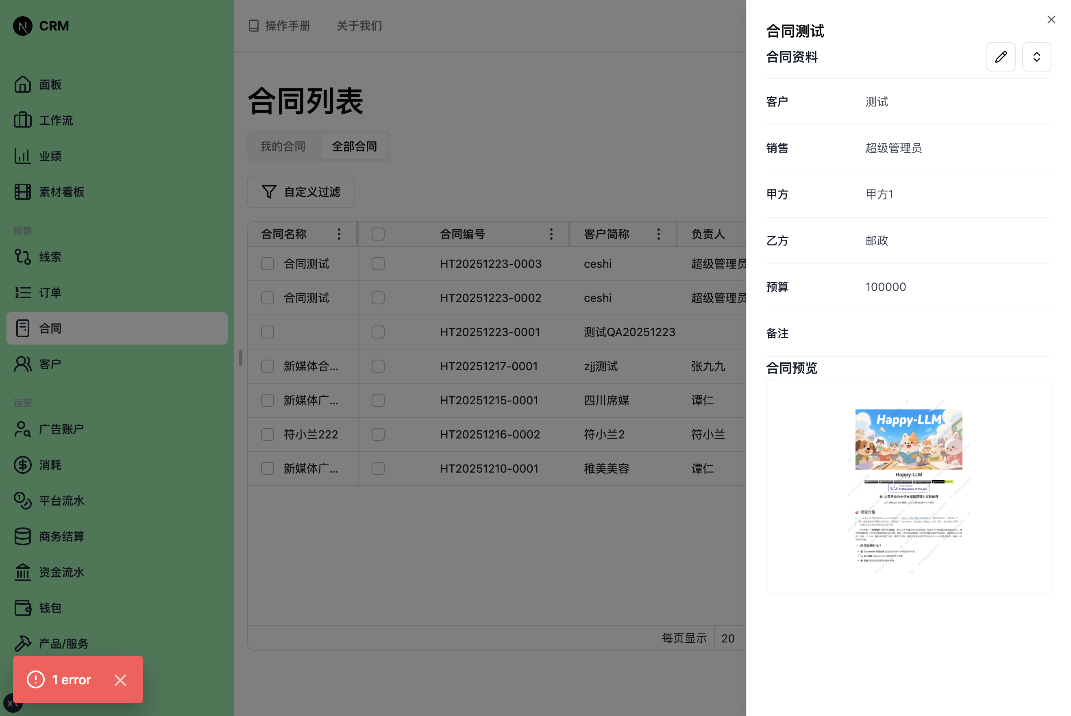Open column options for 合同编号
Viewport: 1071px width, 716px height.
pyautogui.click(x=551, y=234)
